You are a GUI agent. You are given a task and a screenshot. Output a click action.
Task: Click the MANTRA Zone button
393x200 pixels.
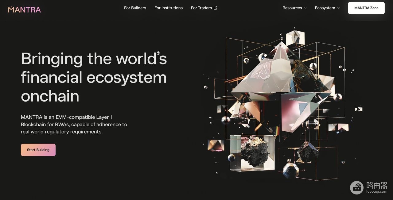366,8
